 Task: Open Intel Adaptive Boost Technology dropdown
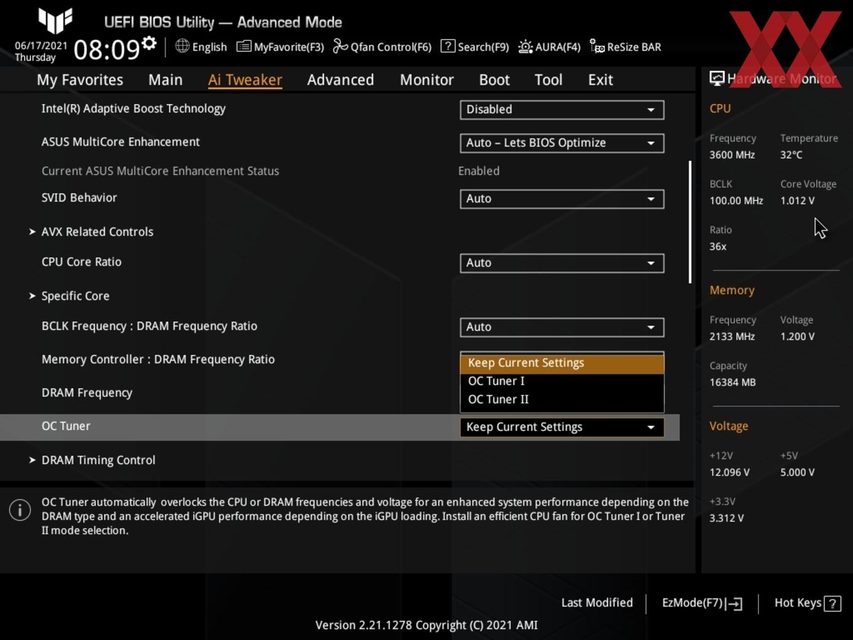point(562,109)
